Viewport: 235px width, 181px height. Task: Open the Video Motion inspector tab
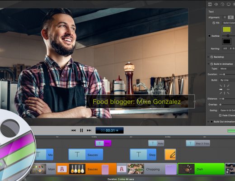(x=222, y=4)
